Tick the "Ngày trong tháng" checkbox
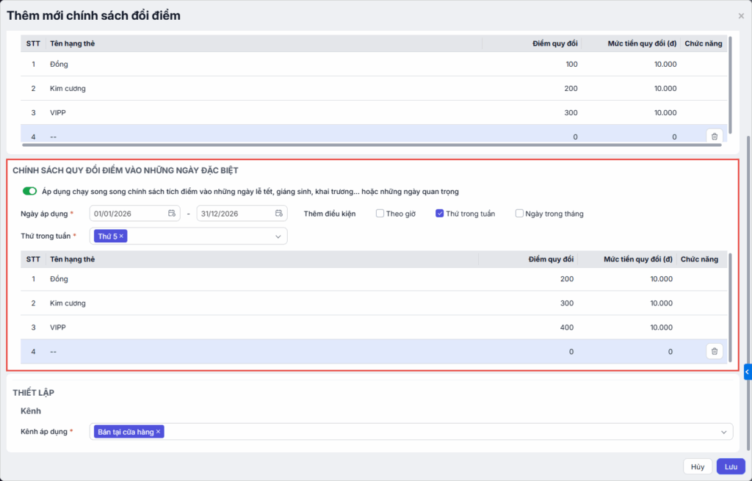 pos(520,214)
